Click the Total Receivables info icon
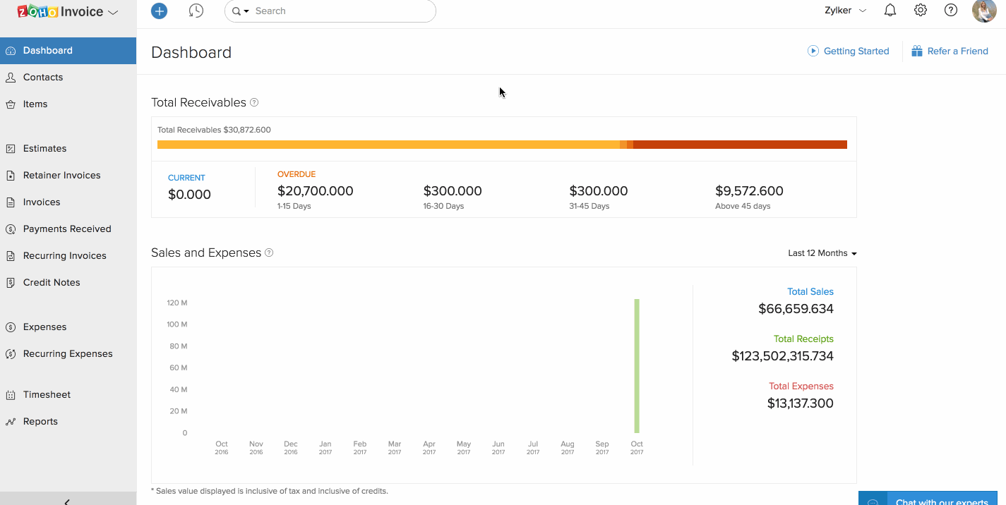 coord(254,102)
